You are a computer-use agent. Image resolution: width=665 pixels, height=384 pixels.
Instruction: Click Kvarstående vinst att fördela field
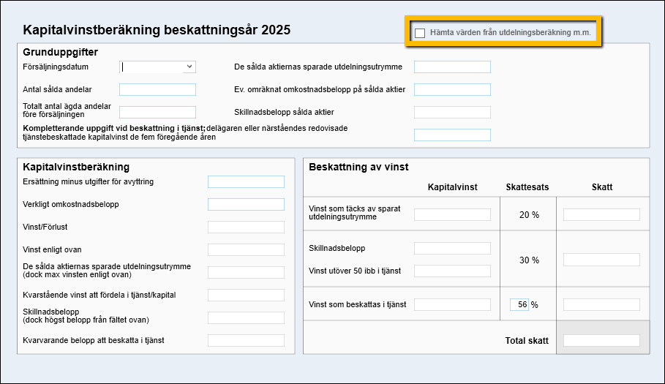tap(246, 295)
